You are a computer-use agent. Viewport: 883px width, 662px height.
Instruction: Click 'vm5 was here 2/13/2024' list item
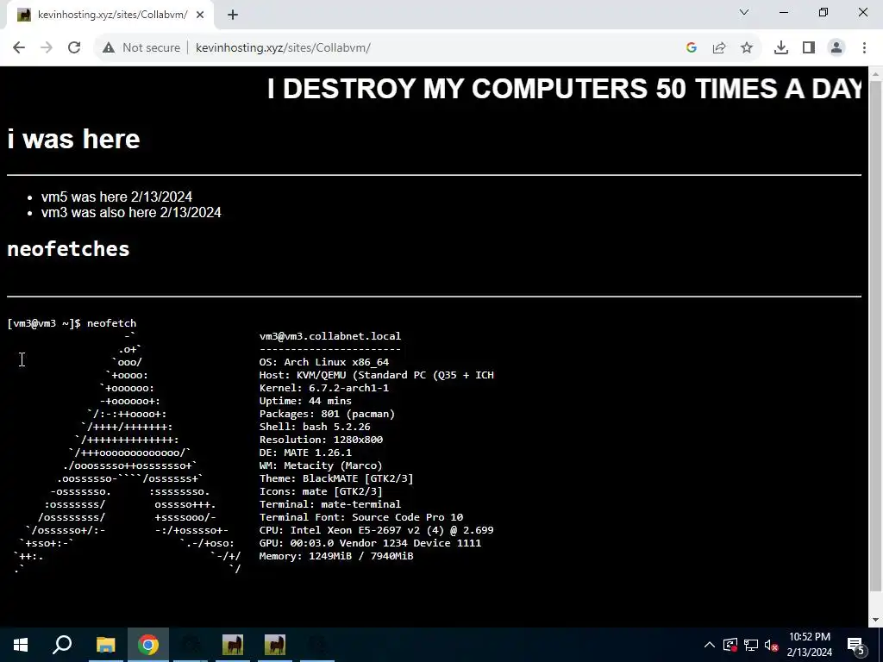coord(116,197)
